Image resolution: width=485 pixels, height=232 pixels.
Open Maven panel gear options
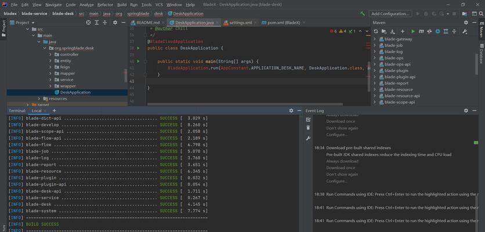click(x=466, y=23)
